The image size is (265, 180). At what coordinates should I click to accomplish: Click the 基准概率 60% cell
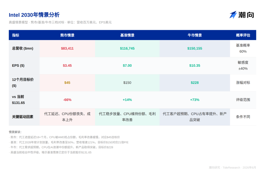[243, 48]
